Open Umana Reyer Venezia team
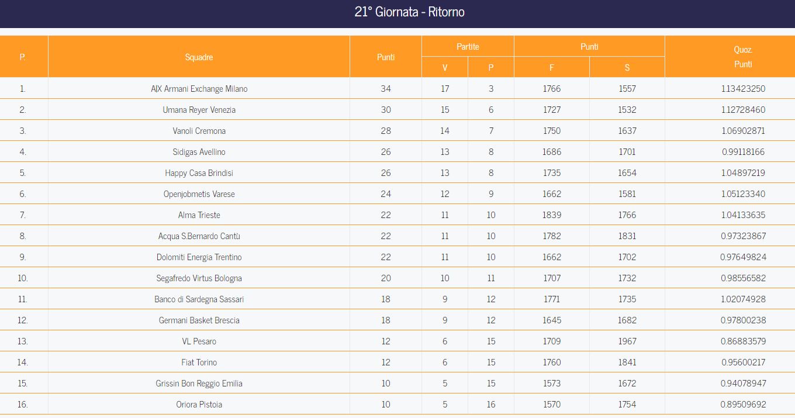The image size is (795, 418). point(199,110)
